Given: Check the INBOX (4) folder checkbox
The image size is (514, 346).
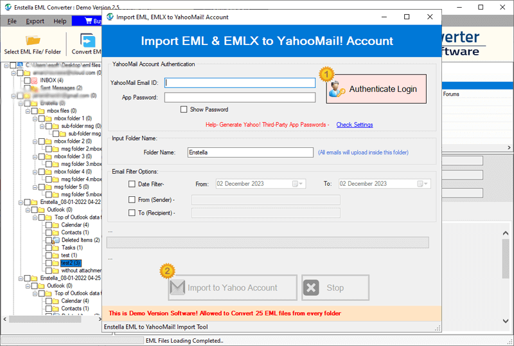Looking at the screenshot, I should click(28, 80).
